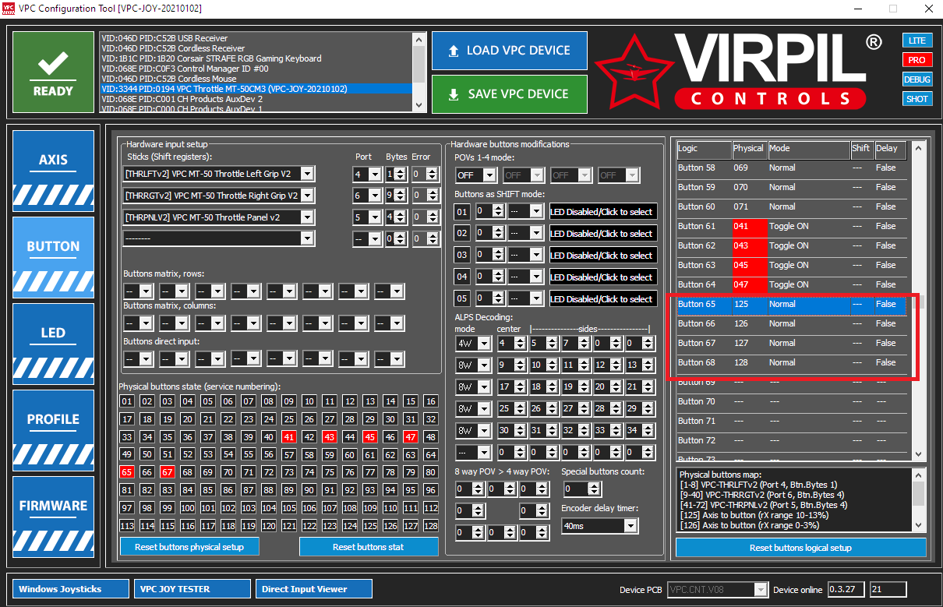The width and height of the screenshot is (943, 607).
Task: Click LED selector for SHIFT button 03
Action: click(602, 255)
